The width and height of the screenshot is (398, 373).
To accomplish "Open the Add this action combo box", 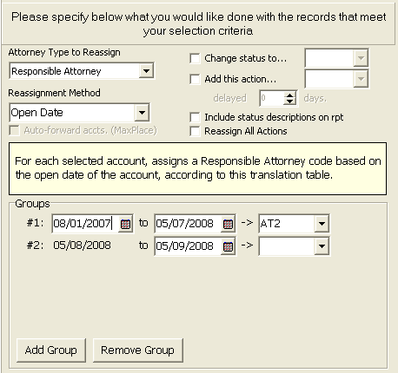I will [336, 79].
